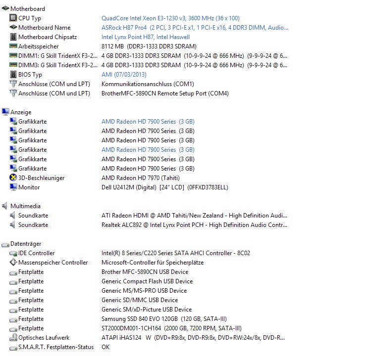This screenshot has height=357, width=366.
Task: Click Generic SD/MMC USB Device text
Action: pos(140,300)
